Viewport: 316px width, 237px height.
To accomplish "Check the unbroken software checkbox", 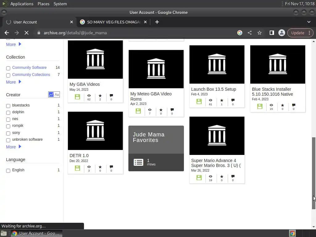I will tap(8, 140).
